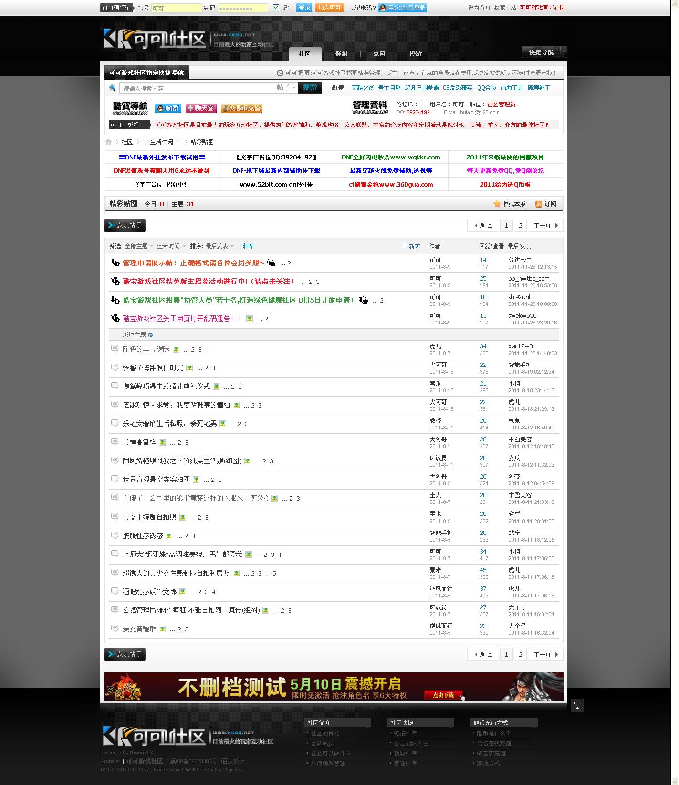Expand the 快捷导航 dropdown
This screenshot has width=679, height=785.
tap(544, 52)
